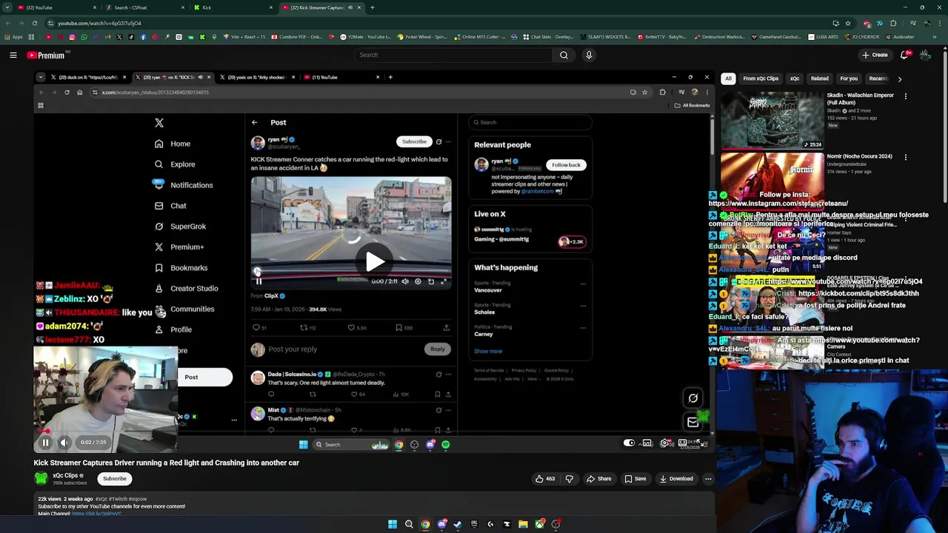Pause the YouTube video player
Screen dimensions: 948x533
[x=45, y=443]
